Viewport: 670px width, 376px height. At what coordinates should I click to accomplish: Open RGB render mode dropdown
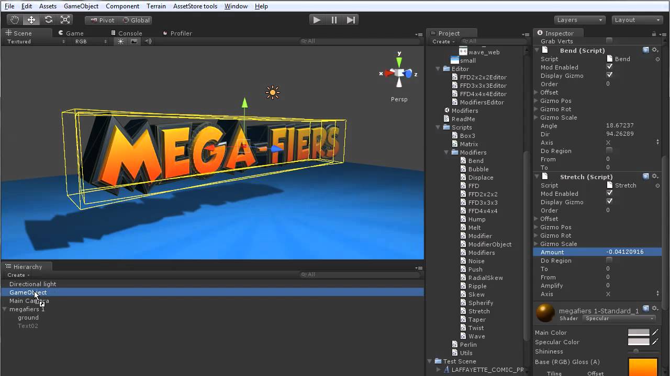[x=91, y=41]
